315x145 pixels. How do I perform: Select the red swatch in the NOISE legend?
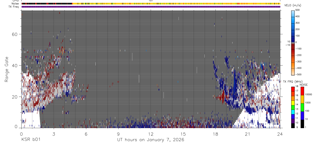coord(302,91)
